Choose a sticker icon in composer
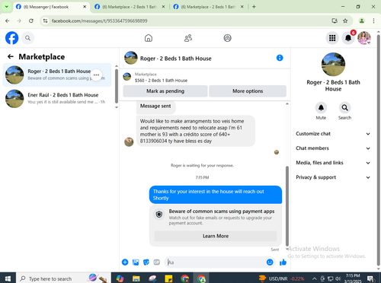This screenshot has height=283, width=381. tap(146, 262)
